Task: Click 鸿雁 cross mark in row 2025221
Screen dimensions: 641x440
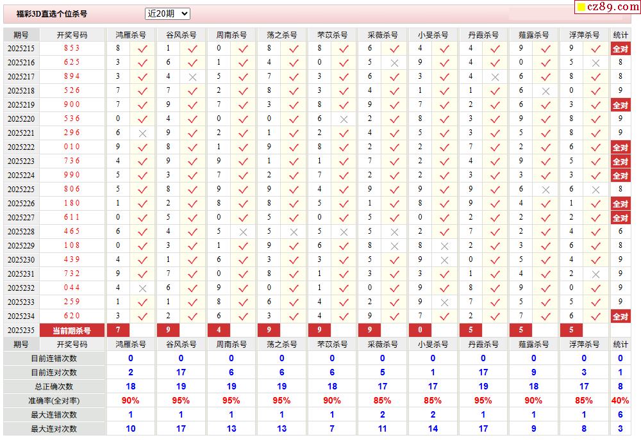Action: pyautogui.click(x=142, y=134)
